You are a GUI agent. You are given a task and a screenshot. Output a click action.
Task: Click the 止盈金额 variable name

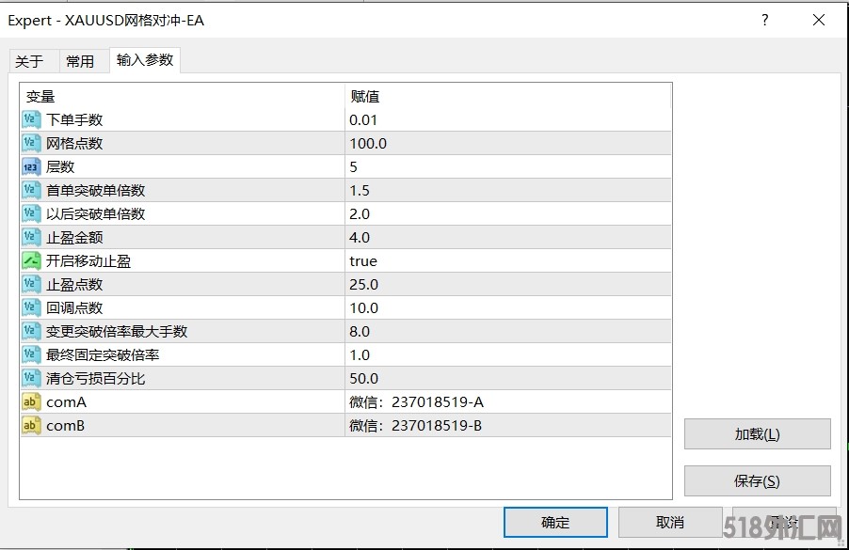(74, 238)
